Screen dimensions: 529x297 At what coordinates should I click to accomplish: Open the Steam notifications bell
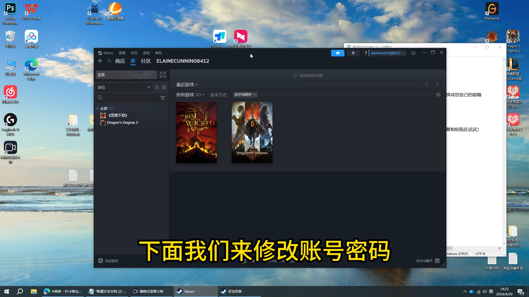[353, 53]
